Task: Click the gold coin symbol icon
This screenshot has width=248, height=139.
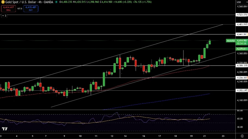Action: tap(2, 2)
